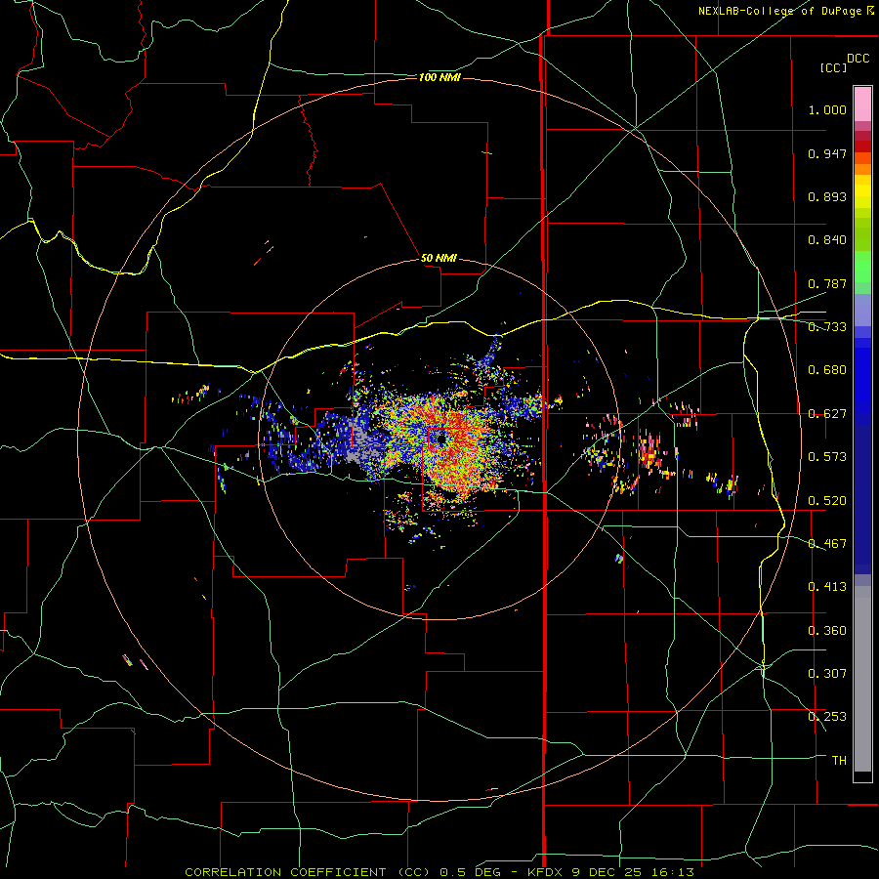Click the 0.360 legend value
Image resolution: width=879 pixels, height=879 pixels.
tap(827, 631)
